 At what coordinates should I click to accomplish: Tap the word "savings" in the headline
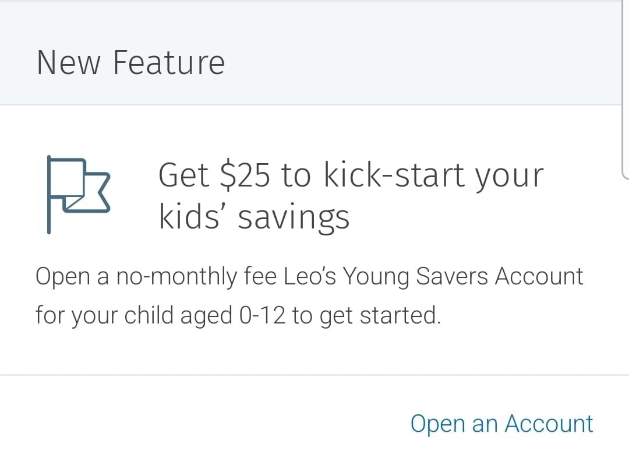[294, 217]
